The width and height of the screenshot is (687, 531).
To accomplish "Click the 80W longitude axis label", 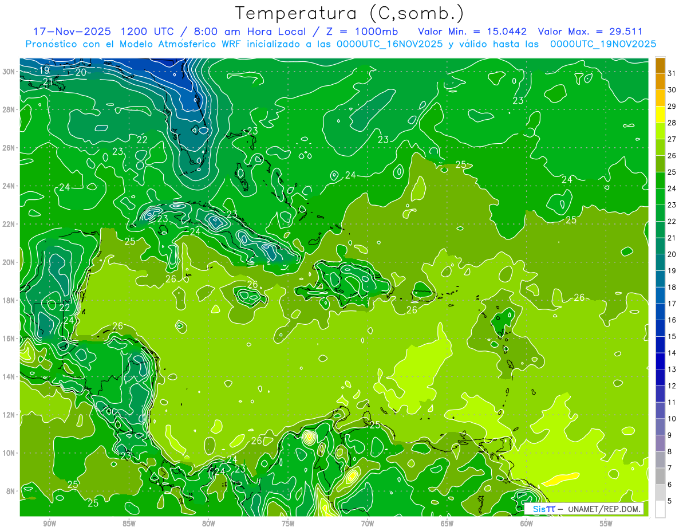I will coord(208,524).
